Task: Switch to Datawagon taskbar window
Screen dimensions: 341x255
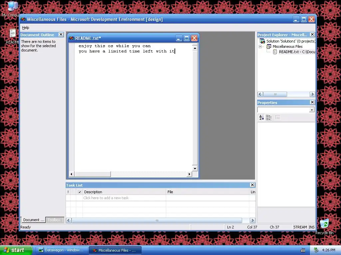Action: [x=62, y=250]
